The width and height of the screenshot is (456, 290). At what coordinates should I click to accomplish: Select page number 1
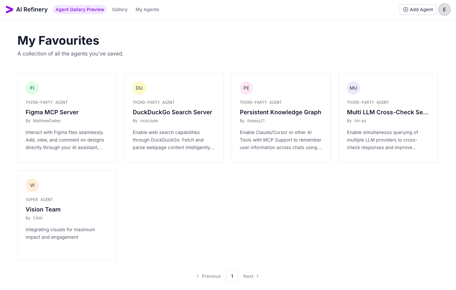232,276
